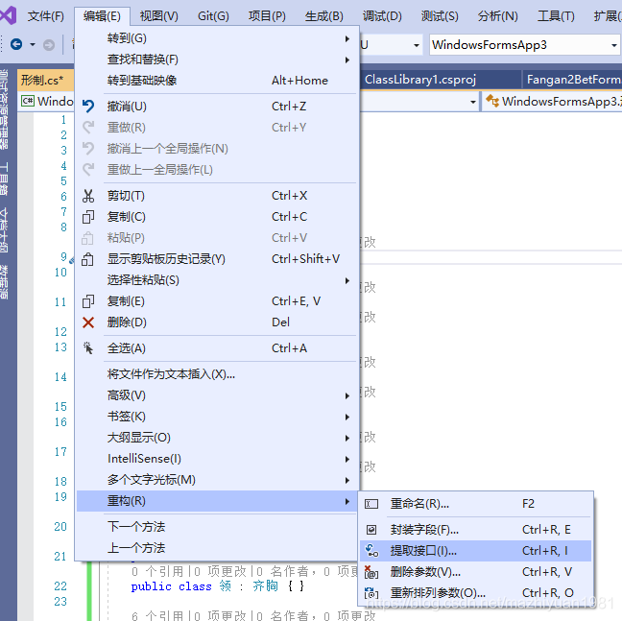
Task: Select Cut (剪切) with scissors icon
Action: pyautogui.click(x=127, y=196)
